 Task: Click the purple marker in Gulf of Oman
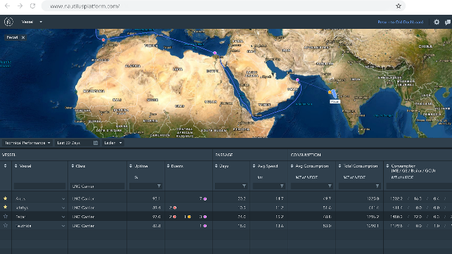click(x=297, y=80)
